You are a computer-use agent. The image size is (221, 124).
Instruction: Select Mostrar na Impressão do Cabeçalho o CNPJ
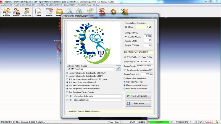pyautogui.click(x=68, y=76)
